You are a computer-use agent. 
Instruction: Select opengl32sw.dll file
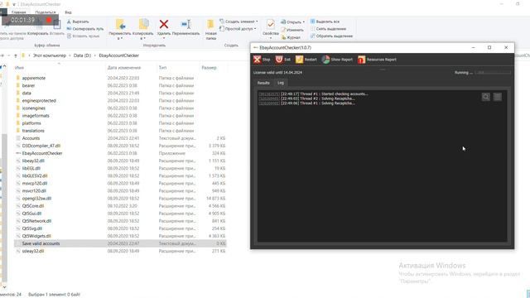tap(36, 199)
